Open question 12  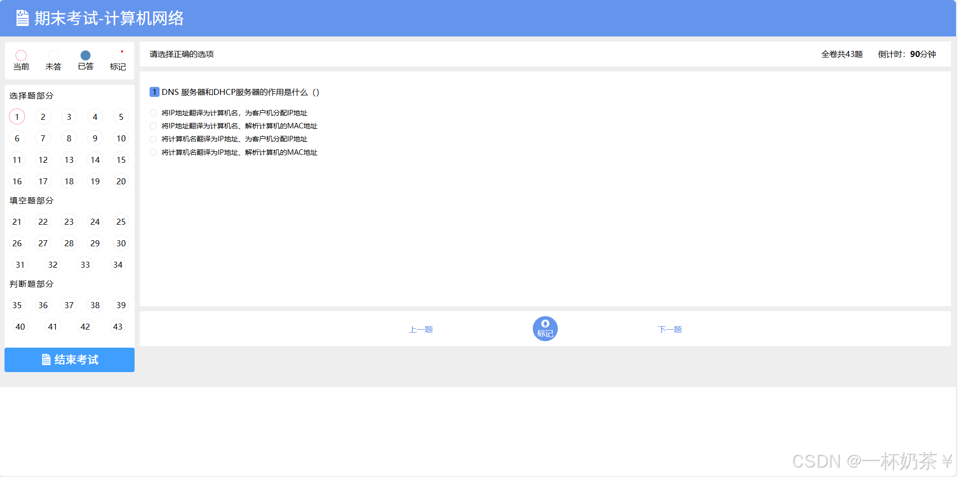tap(43, 160)
